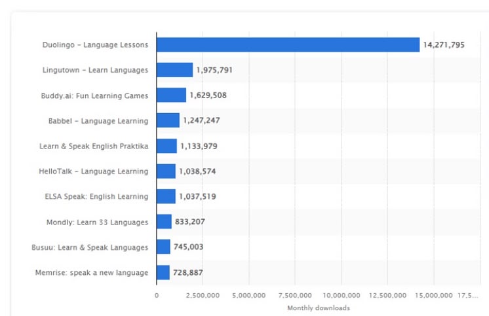Click the value 1,037,519

(x=197, y=196)
